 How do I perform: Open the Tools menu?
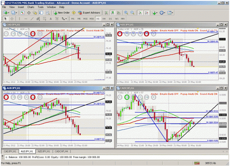coord(40,7)
